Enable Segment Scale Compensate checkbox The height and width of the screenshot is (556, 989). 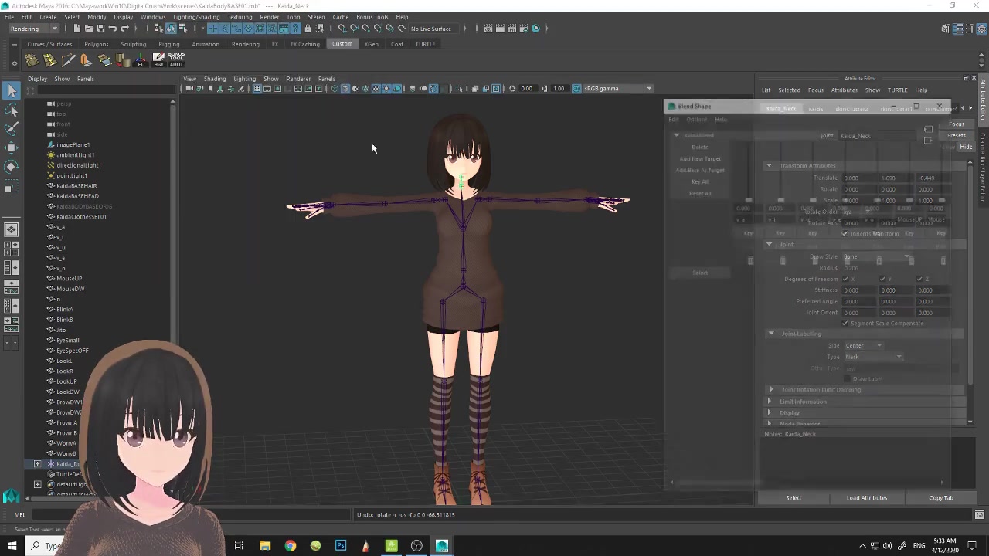pos(845,323)
